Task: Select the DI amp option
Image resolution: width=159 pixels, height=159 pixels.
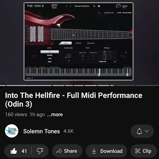Action: [50, 52]
